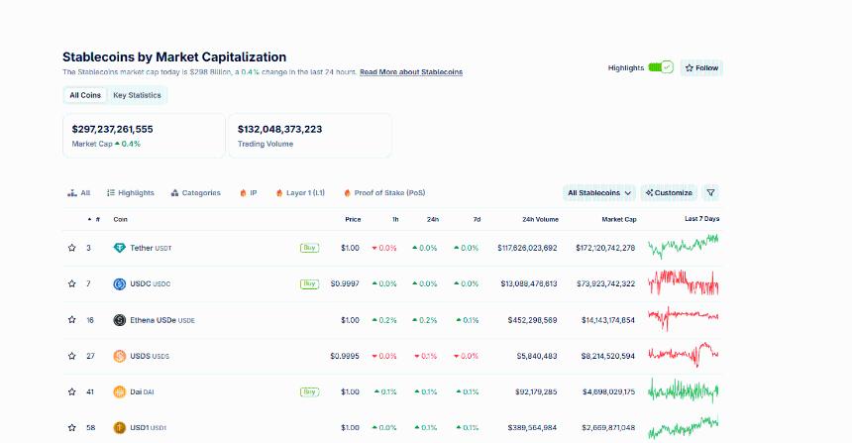Open Read More about Stablecoins link
The image size is (852, 443).
click(411, 71)
